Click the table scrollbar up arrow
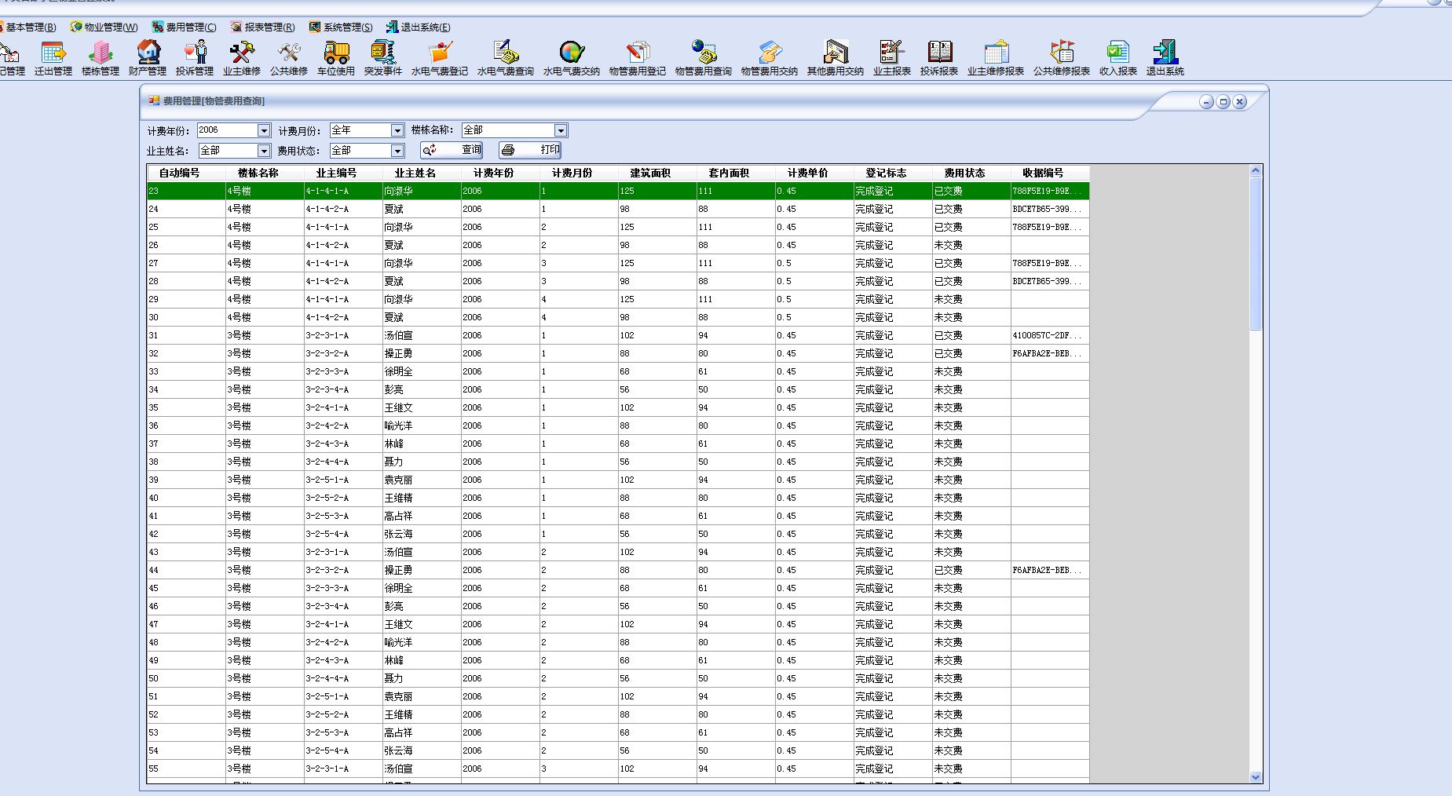This screenshot has height=796, width=1452. [1255, 170]
